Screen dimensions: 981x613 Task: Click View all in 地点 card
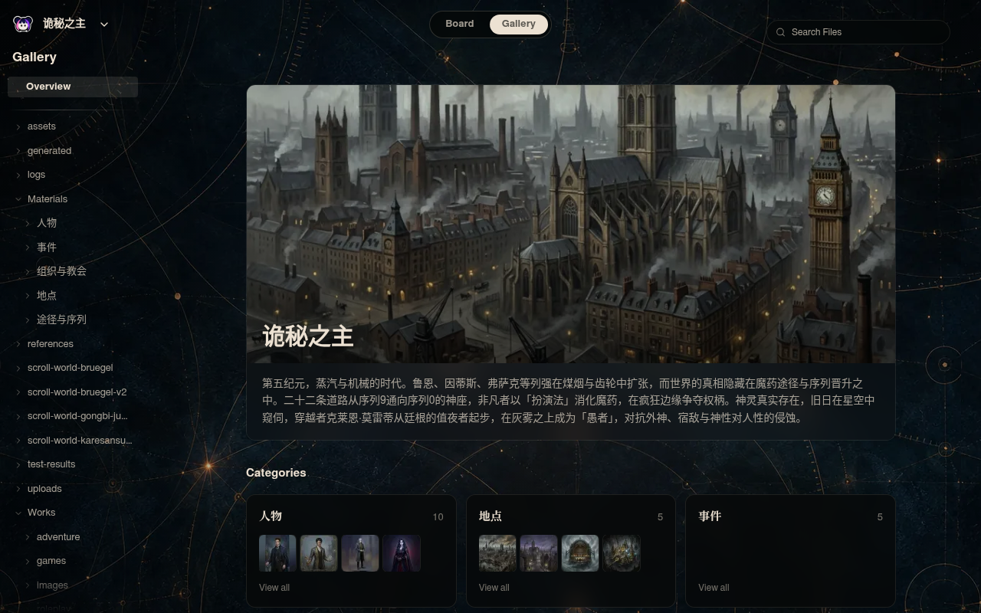tap(494, 588)
